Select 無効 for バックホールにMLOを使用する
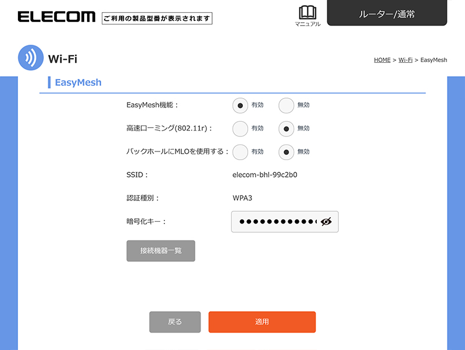The width and height of the screenshot is (465, 350). tap(287, 151)
